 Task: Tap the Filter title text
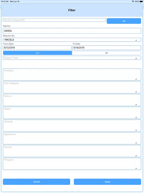click(72, 10)
